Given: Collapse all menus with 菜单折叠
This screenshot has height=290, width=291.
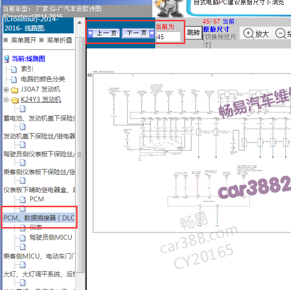Looking at the screenshot, I should (x=60, y=40).
